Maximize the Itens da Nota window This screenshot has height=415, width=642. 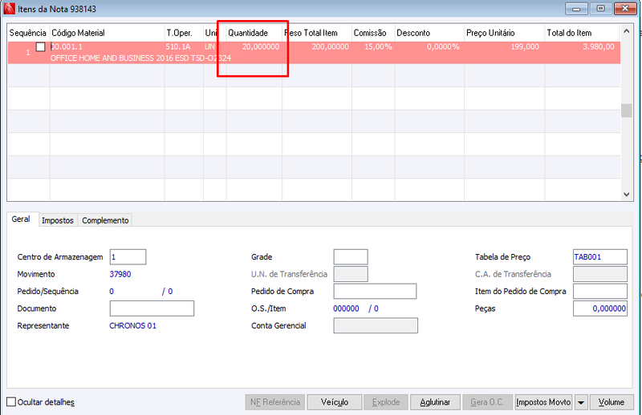(600, 9)
